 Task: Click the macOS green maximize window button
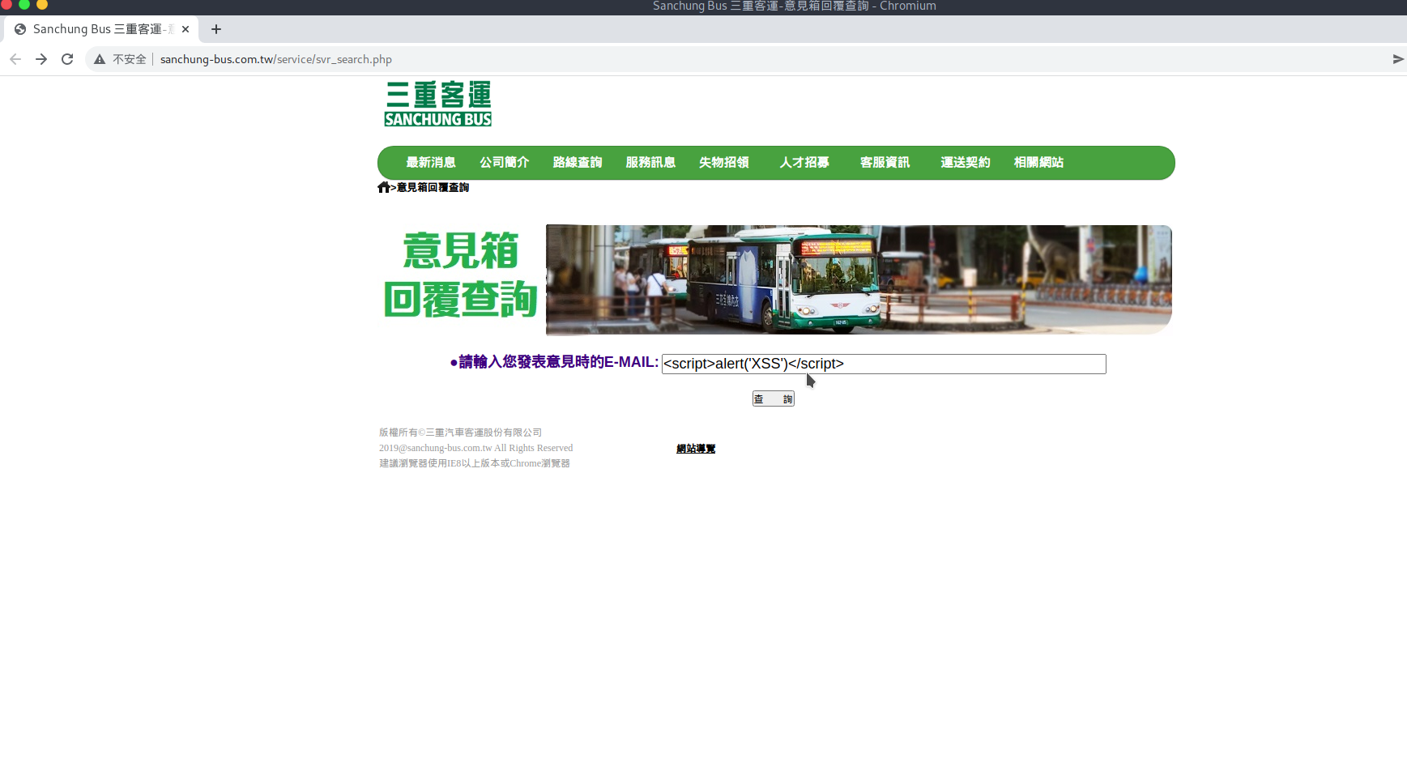(24, 4)
